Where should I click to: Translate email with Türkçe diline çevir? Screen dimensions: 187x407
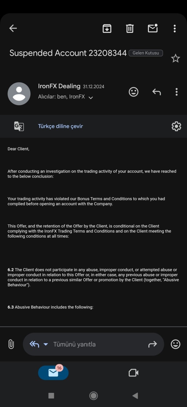pyautogui.click(x=60, y=126)
